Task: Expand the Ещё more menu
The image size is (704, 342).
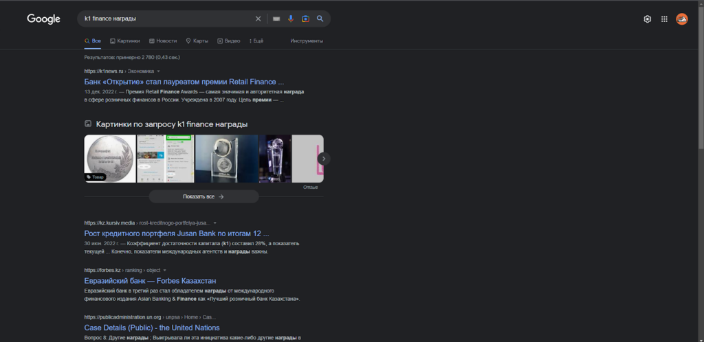Action: [256, 41]
